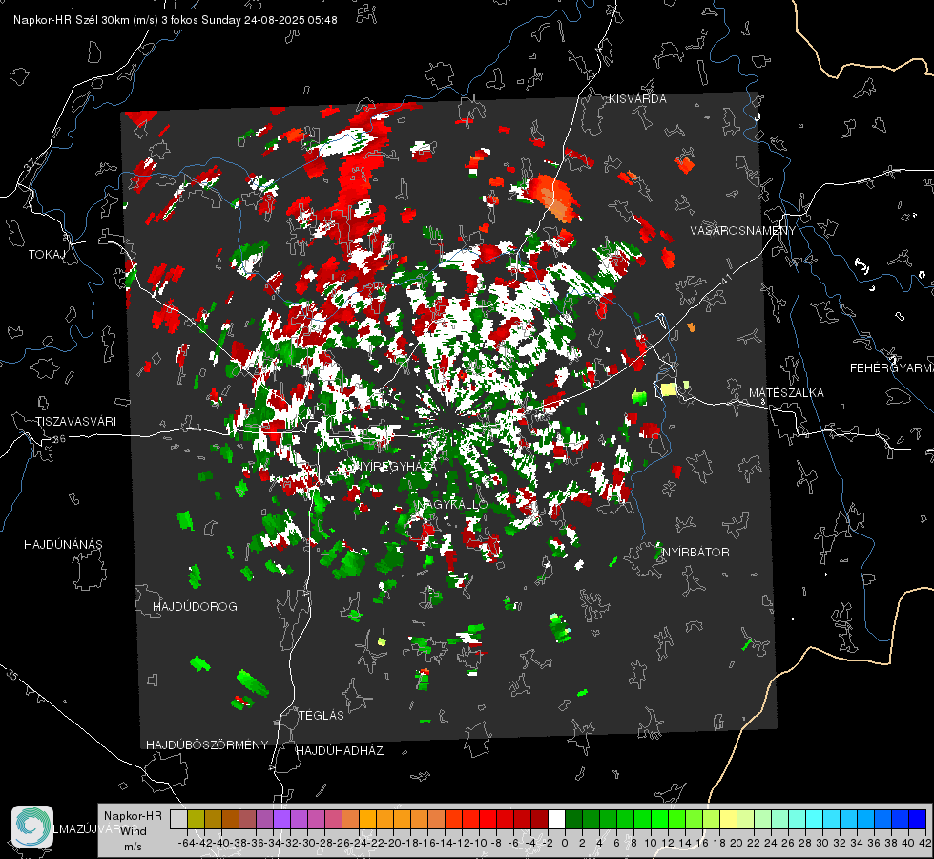The width and height of the screenshot is (934, 859).
Task: Click the HAJDÚDOROG town label
Action: (x=195, y=606)
